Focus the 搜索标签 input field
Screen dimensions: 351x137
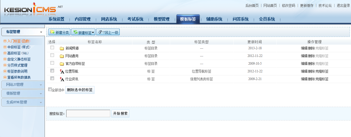coord(88,114)
